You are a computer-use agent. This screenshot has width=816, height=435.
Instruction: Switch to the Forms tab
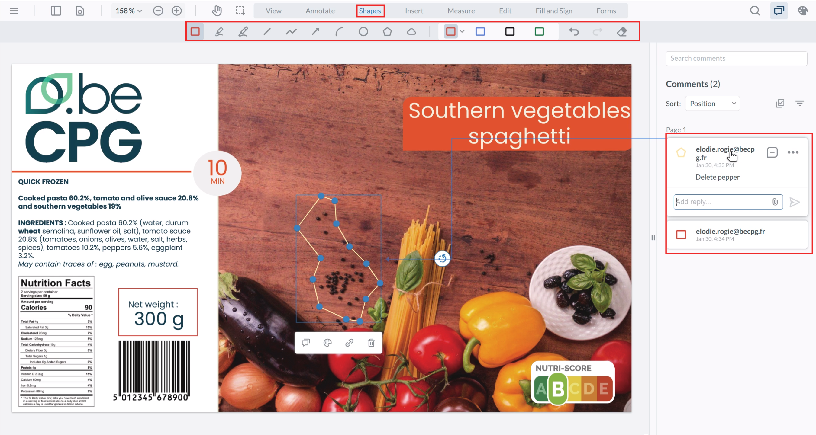pos(606,11)
